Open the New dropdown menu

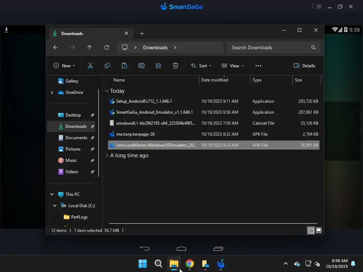[x=64, y=66]
